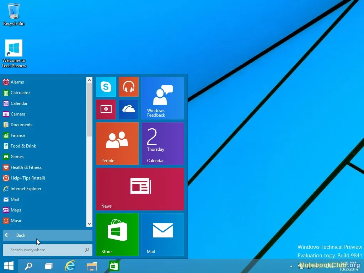364x273 pixels.
Task: Open Documents in the app list
Action: point(44,125)
